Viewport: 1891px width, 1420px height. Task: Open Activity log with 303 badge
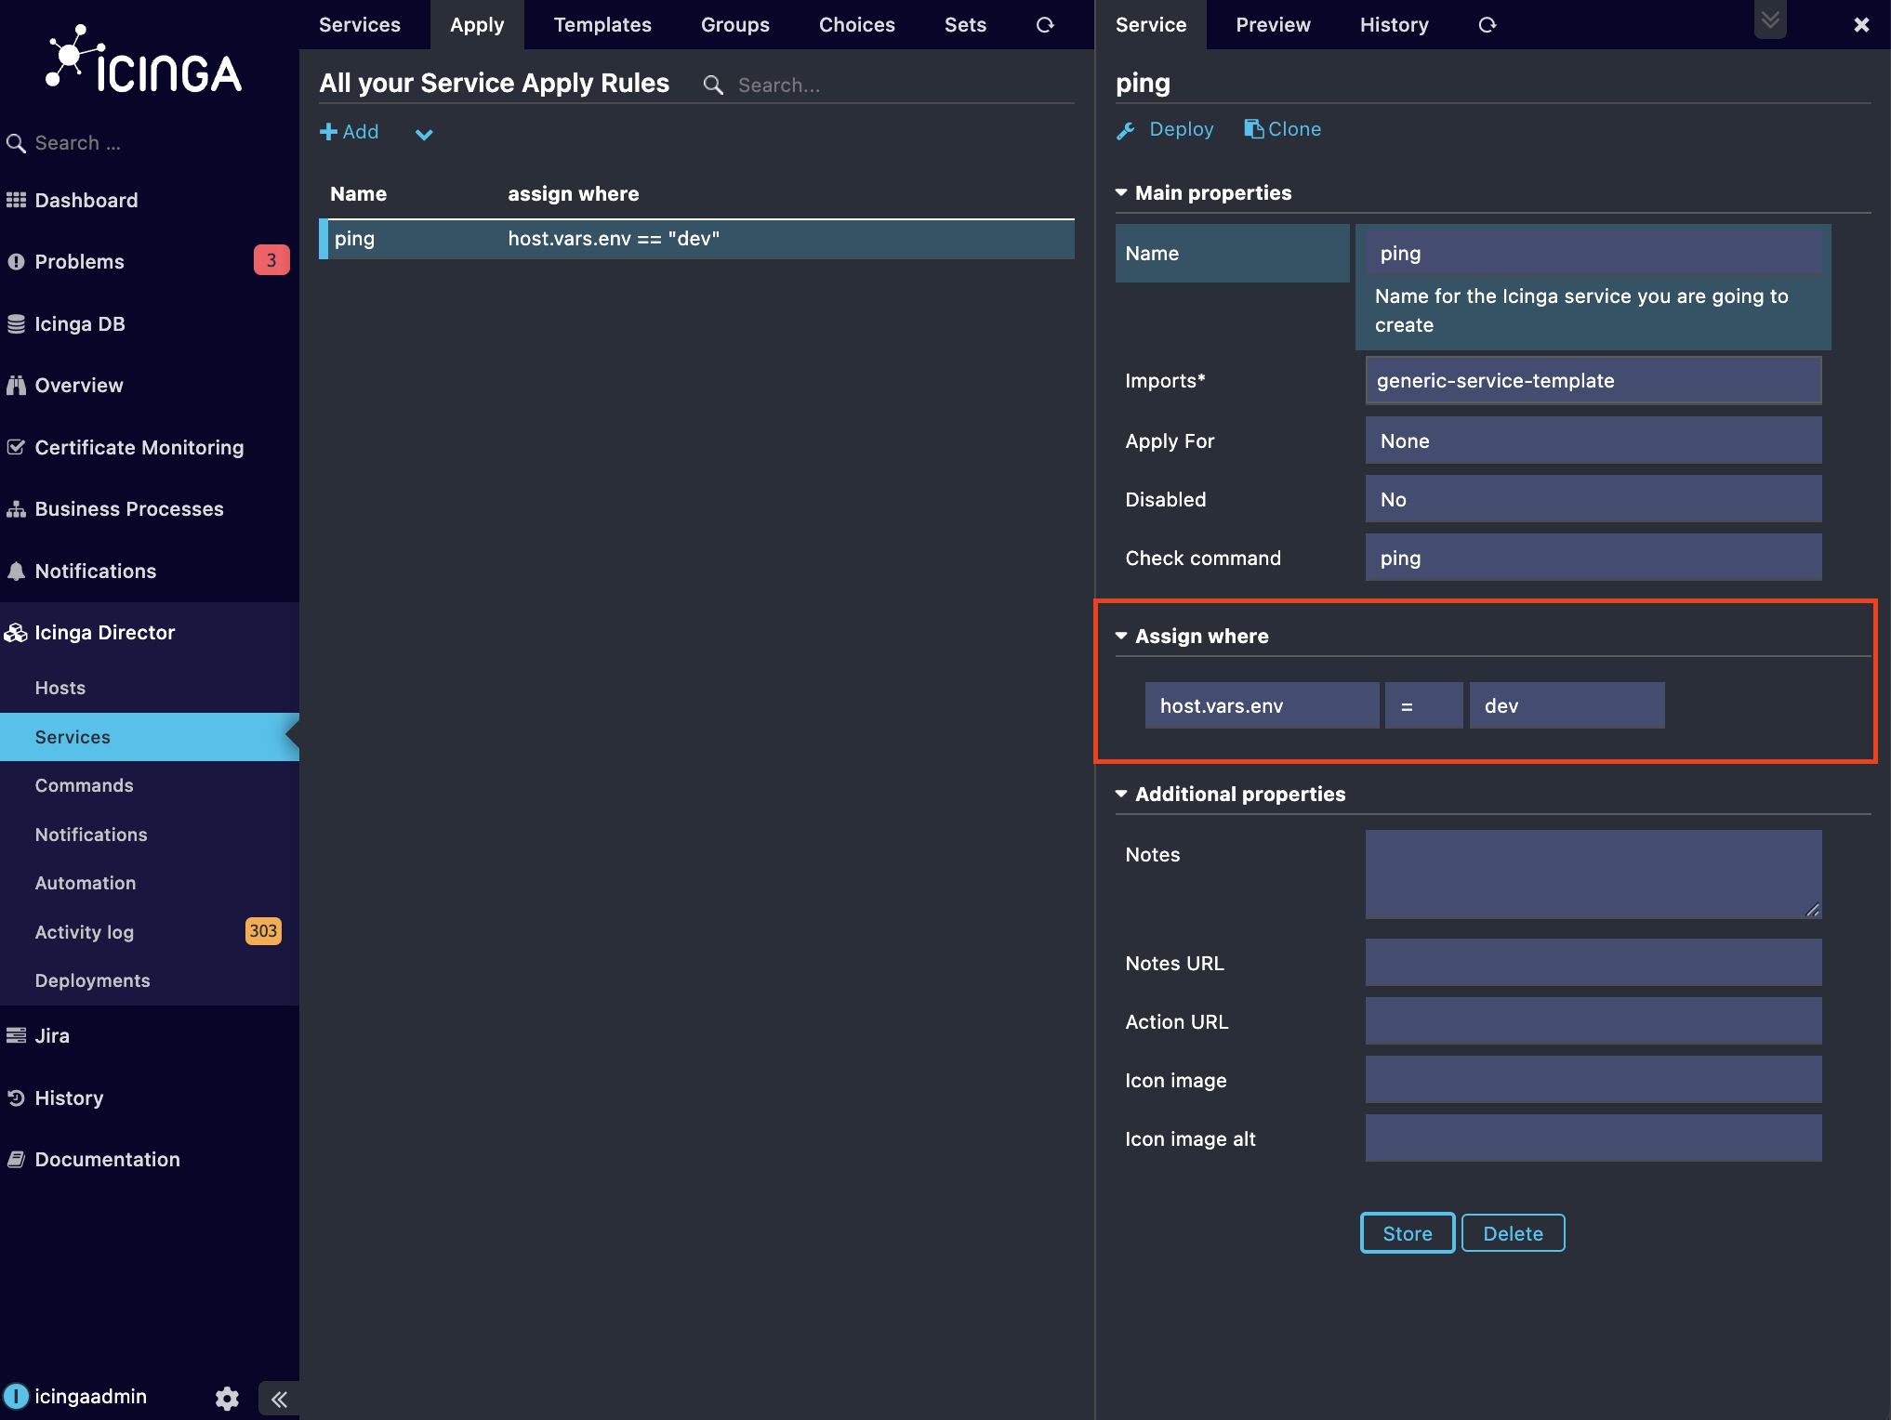84,932
